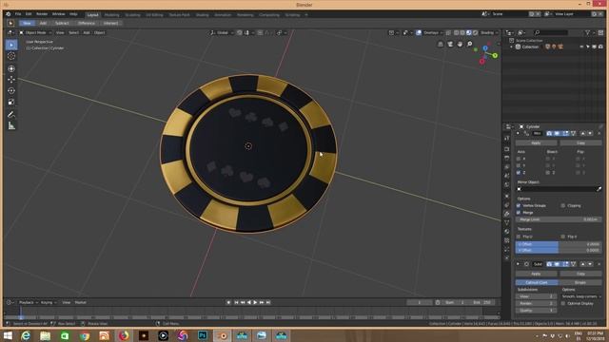Screen dimensions: 609x342
Task: Click the viewport zoom magnifier gizmo
Action: [469, 45]
